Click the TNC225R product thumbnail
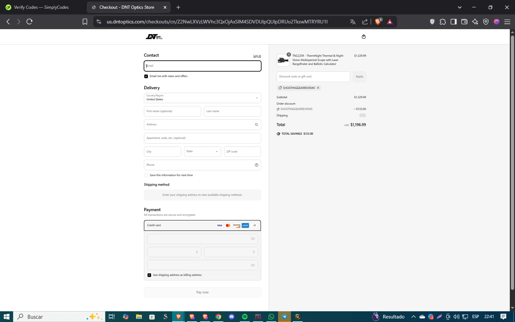Screen dimensions: 515x322 tap(283, 60)
